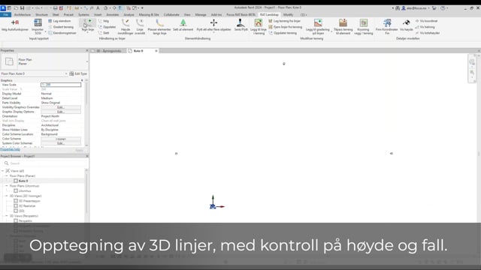Image resolution: width=481 pixels, height=270 pixels.
Task: Open the Floor Plan type selector dropdown
Action: click(87, 61)
